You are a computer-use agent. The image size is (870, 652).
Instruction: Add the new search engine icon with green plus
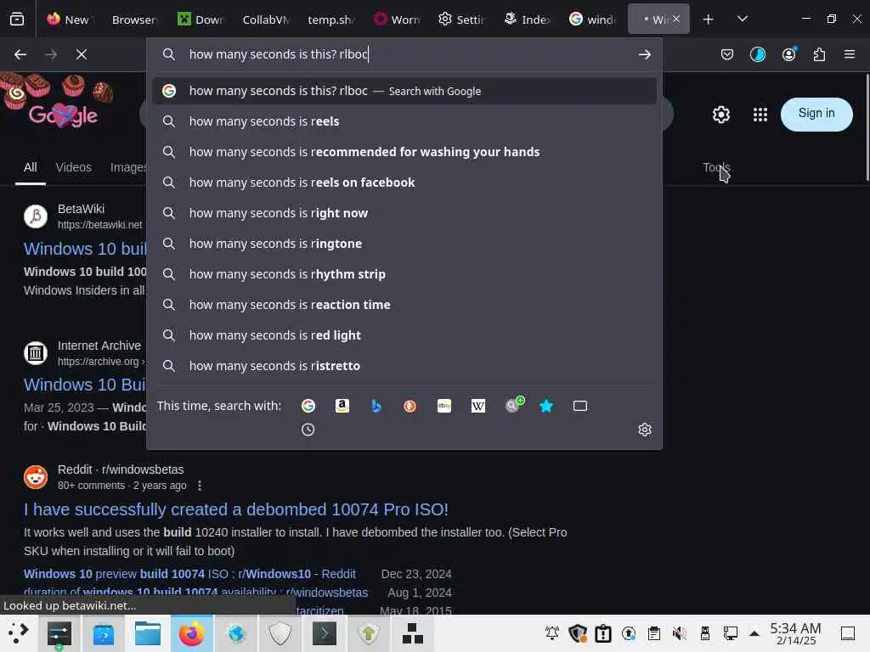[x=514, y=405]
